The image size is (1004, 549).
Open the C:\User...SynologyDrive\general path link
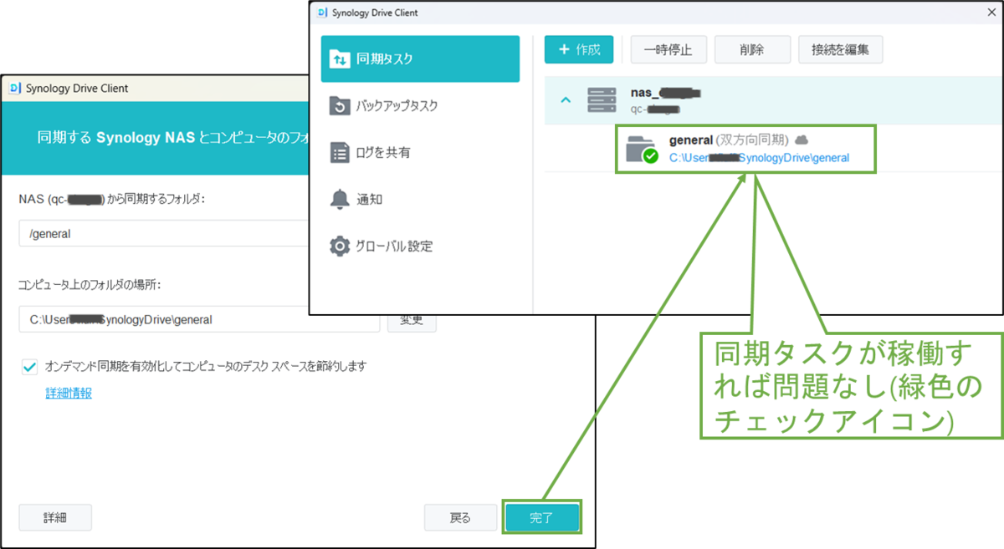(x=759, y=157)
